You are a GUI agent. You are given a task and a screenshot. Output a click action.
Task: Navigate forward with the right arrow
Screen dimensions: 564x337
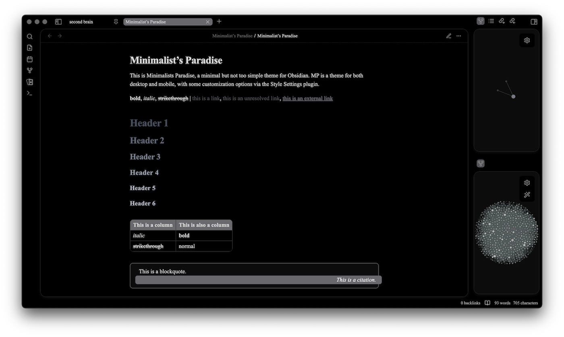click(60, 36)
